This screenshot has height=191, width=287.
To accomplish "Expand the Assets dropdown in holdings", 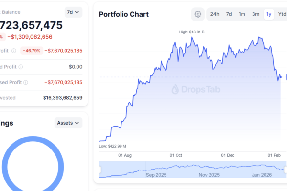I will tap(68, 123).
